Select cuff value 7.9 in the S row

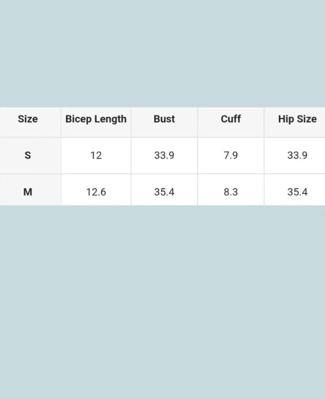pos(231,155)
